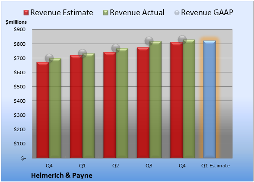Click the GAAP sphere marker above Q1
The image size is (254, 182).
pos(83,53)
